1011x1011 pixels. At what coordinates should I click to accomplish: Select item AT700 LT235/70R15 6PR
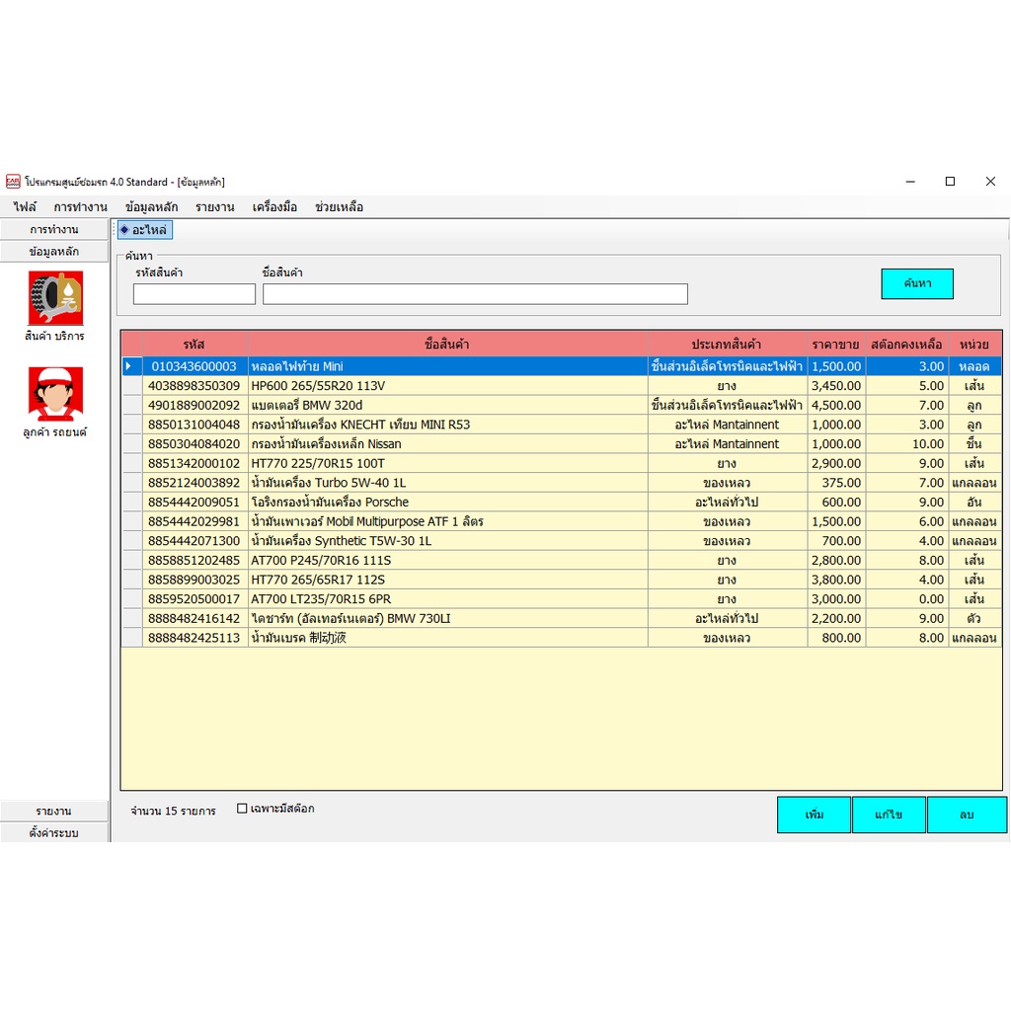pos(447,598)
